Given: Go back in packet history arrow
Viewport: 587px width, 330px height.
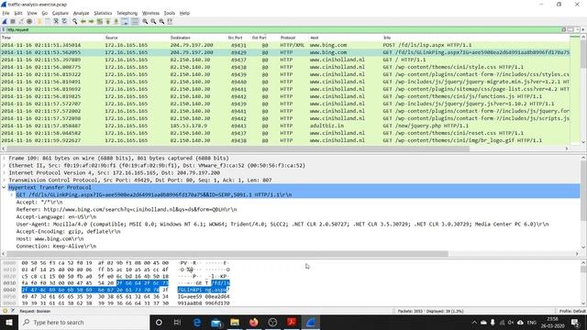Looking at the screenshot, I should 83,21.
